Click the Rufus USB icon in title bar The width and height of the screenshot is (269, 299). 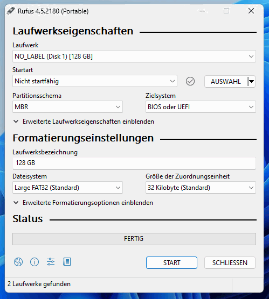click(11, 11)
